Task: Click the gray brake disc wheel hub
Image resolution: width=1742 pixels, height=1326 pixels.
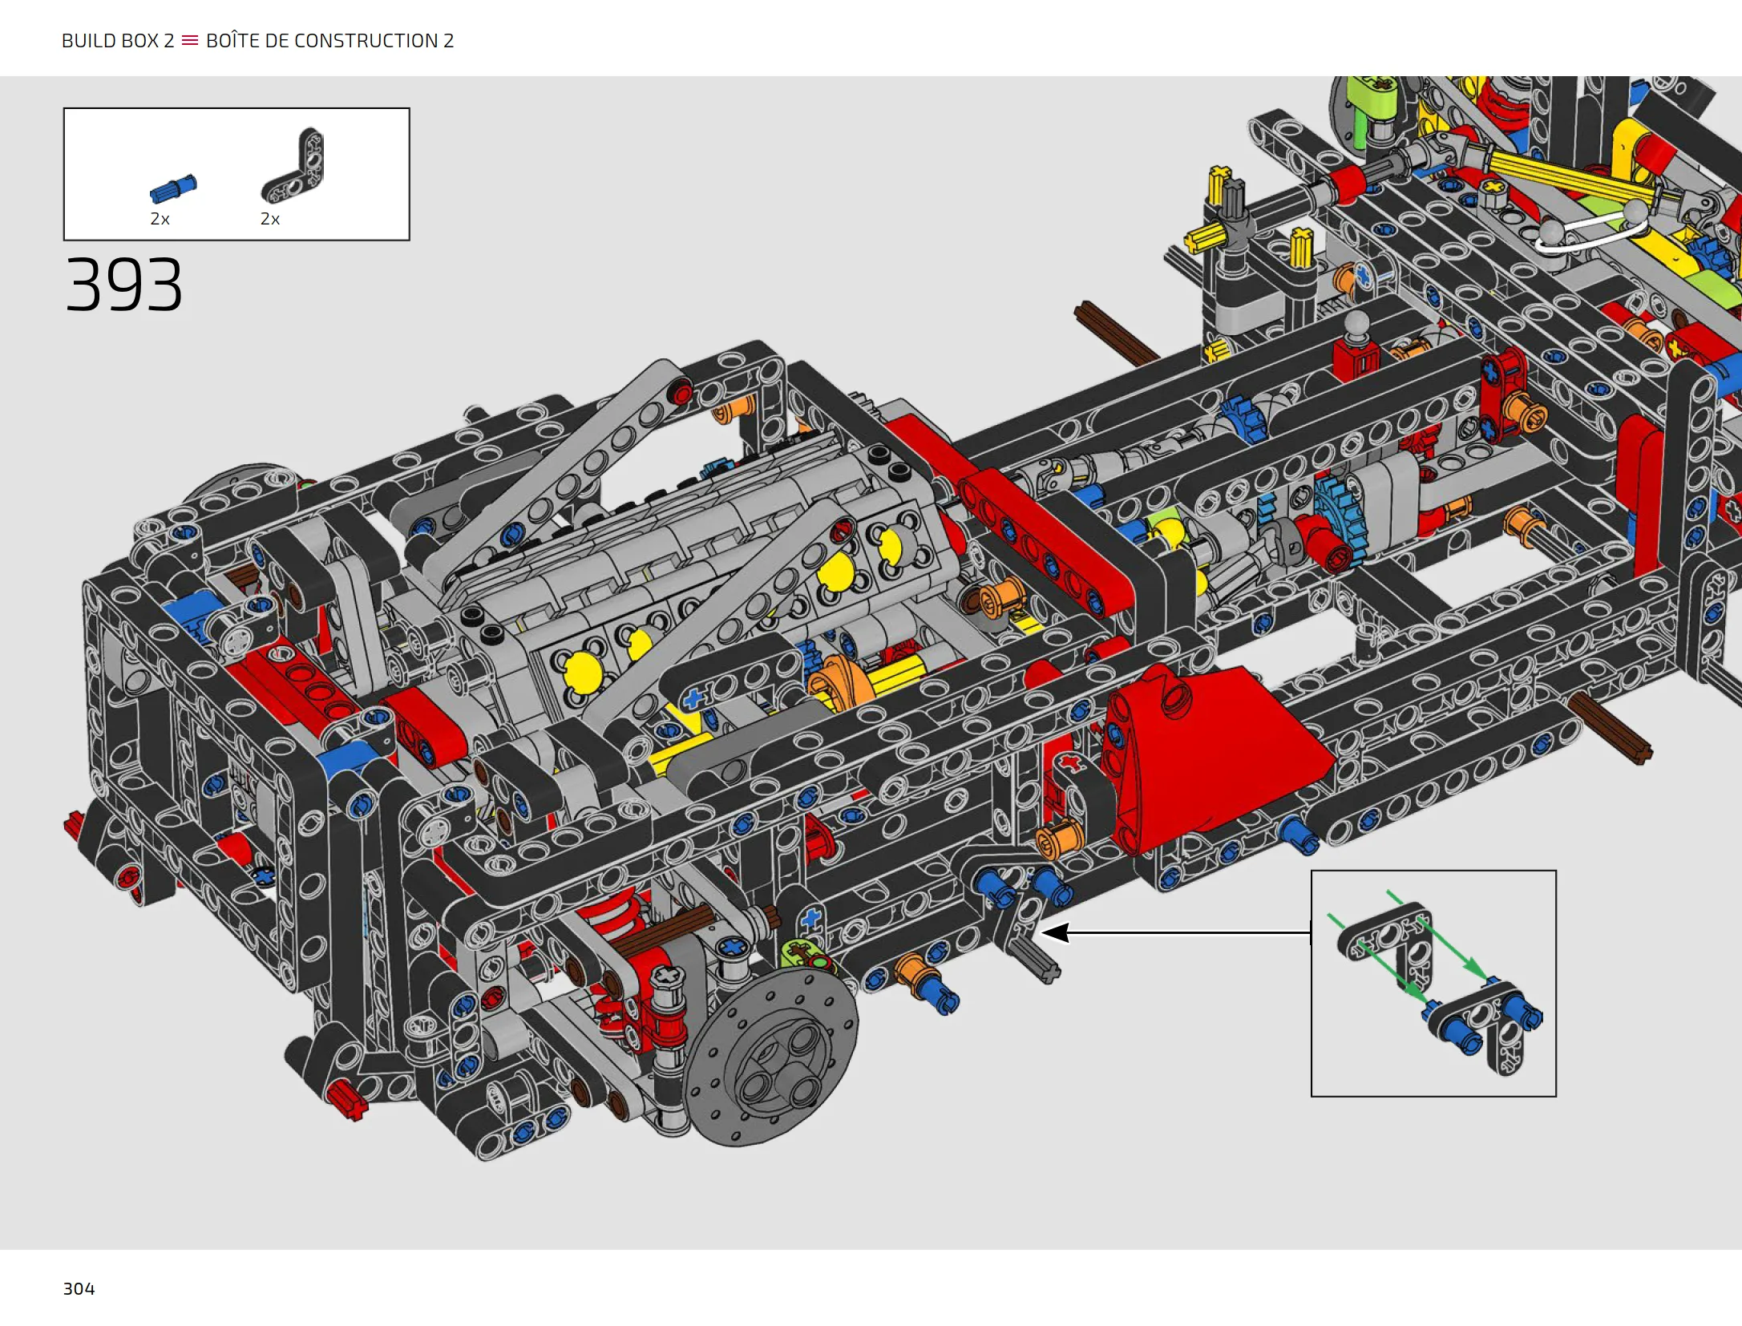Action: tap(772, 1057)
